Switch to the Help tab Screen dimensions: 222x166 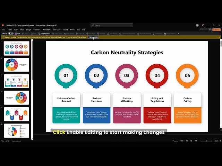click(84, 30)
